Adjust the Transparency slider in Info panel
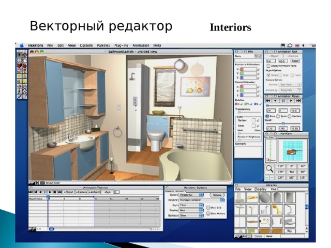The height and width of the screenshot is (248, 331). (248, 113)
